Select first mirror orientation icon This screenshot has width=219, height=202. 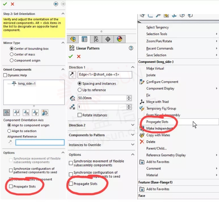[x=7, y=113]
